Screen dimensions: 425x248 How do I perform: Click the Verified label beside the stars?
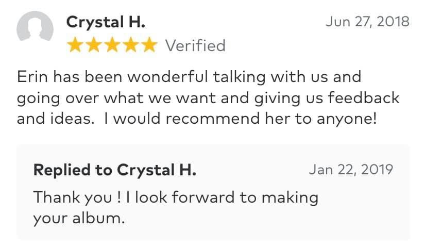(x=195, y=46)
